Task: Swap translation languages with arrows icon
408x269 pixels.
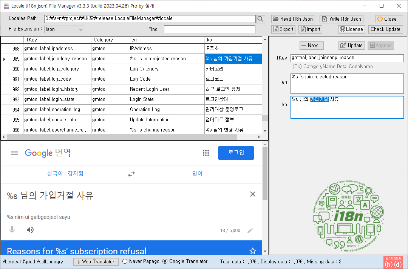Action: pos(131,174)
